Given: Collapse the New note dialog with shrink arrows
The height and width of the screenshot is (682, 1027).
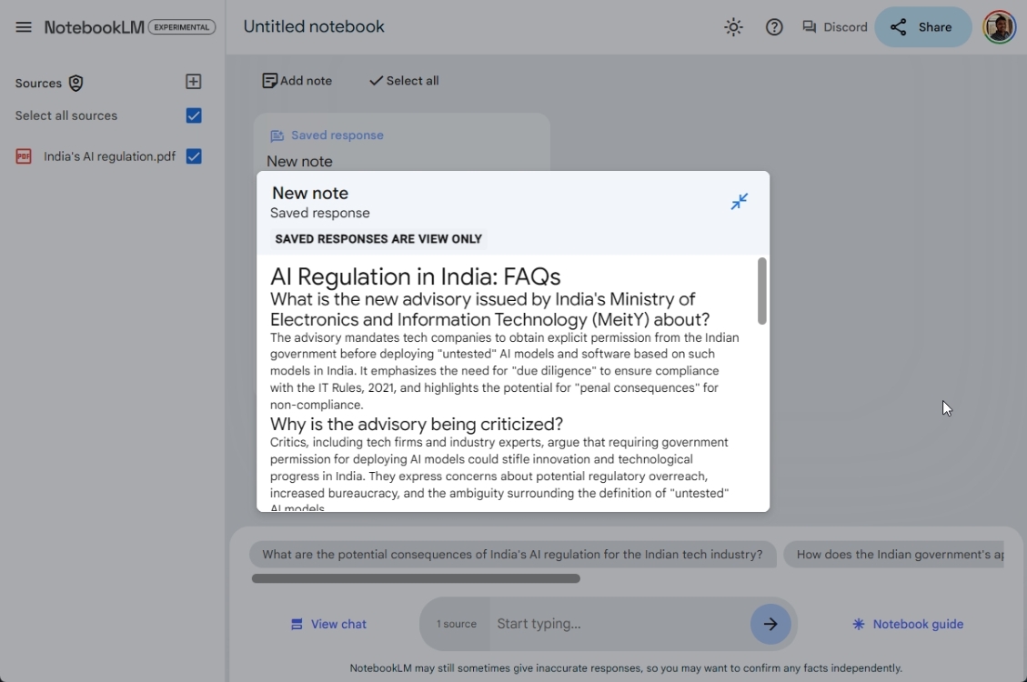Looking at the screenshot, I should pos(739,201).
